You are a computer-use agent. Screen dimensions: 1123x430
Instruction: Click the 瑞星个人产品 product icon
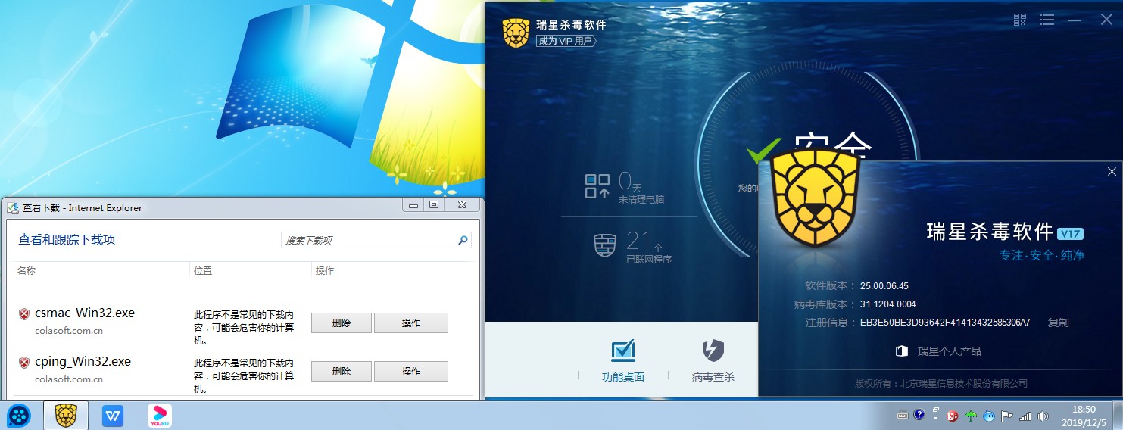(902, 351)
